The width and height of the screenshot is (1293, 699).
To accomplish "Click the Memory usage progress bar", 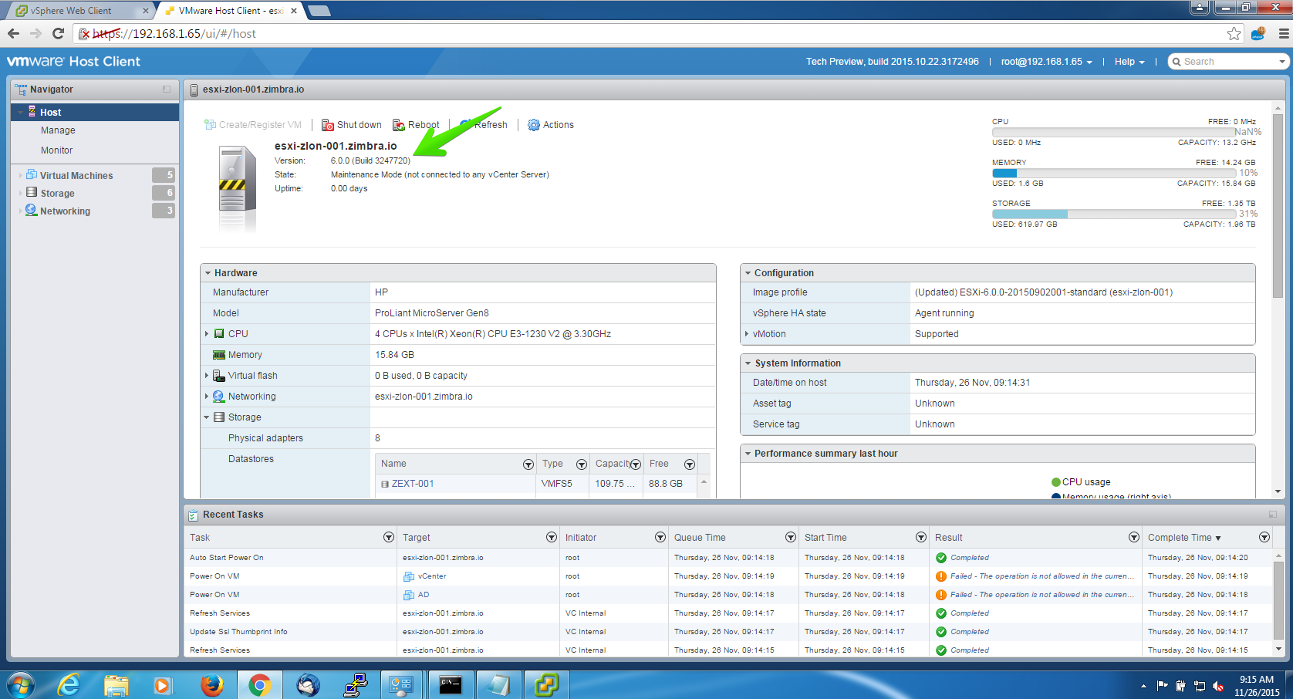I will [1114, 173].
